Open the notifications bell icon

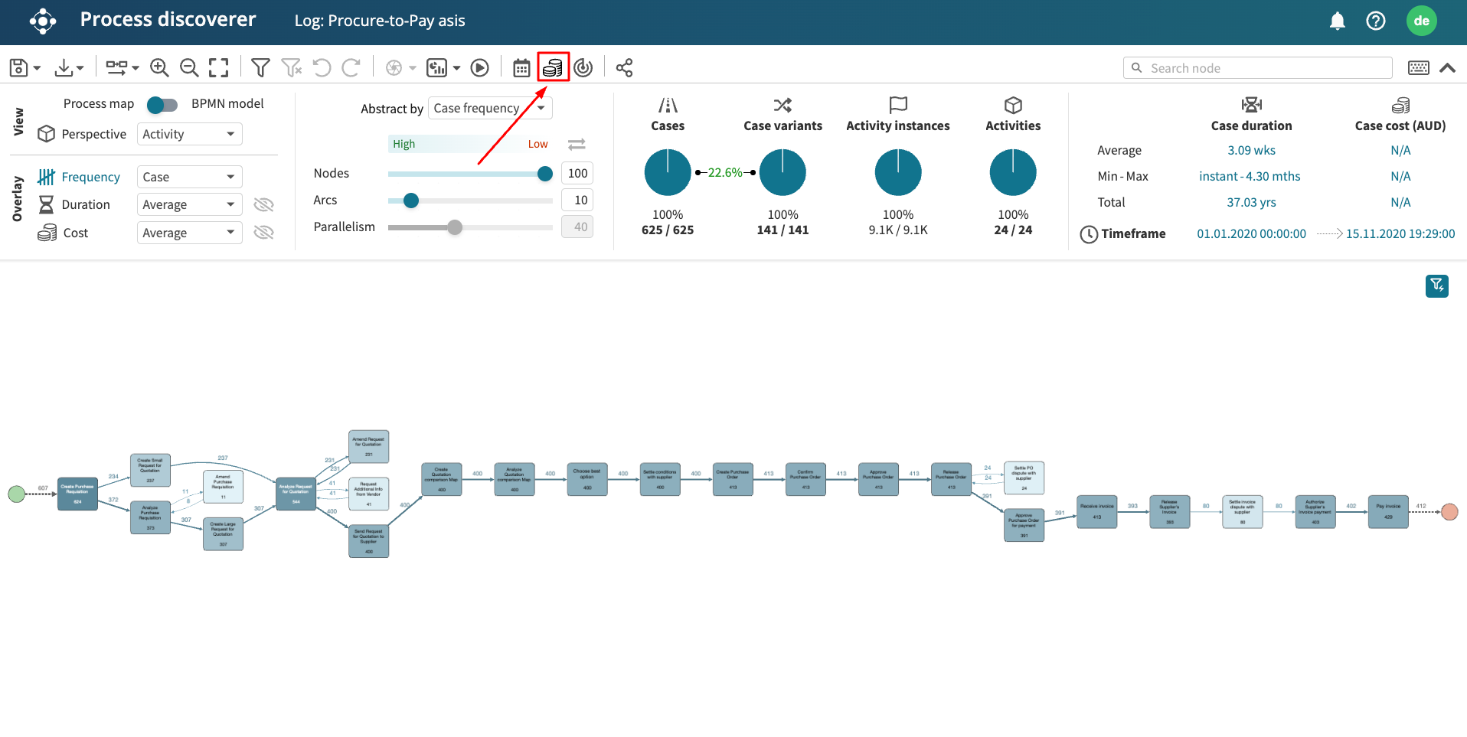(1337, 21)
